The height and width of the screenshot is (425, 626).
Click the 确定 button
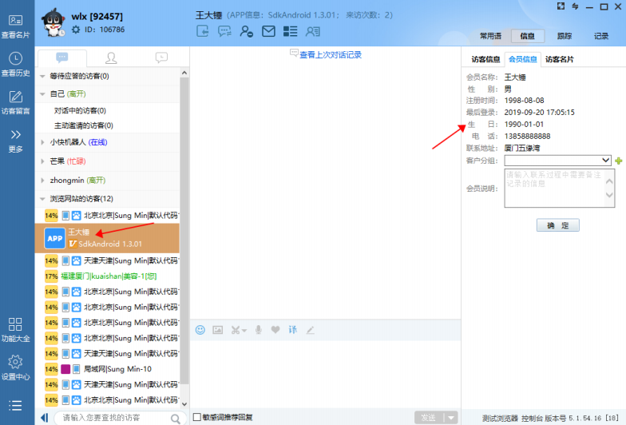(x=557, y=225)
